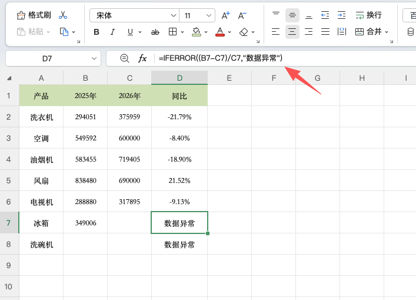Click the cell containing 洗衣机
The image size is (416, 300).
point(41,117)
